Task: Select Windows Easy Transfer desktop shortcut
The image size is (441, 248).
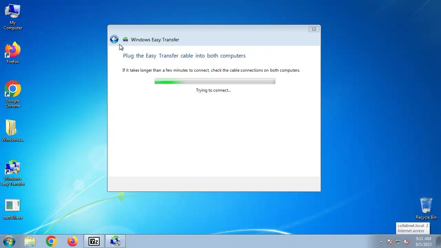Action: coord(13,172)
